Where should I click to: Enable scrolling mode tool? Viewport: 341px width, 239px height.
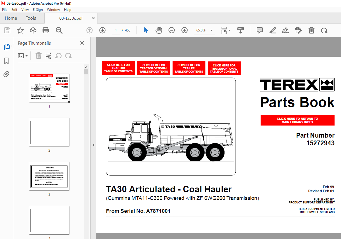point(241,30)
